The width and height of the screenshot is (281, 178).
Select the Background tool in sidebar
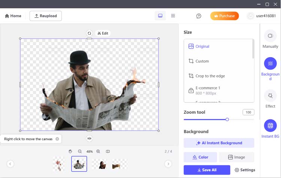pos(270,69)
